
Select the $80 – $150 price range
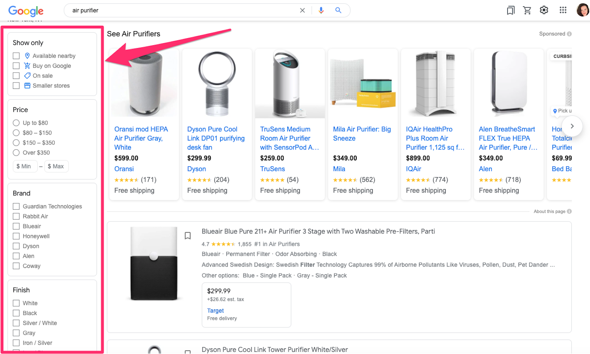[16, 133]
